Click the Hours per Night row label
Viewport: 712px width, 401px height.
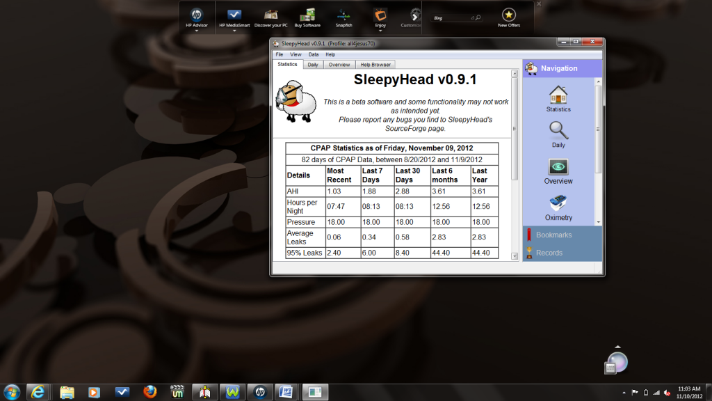[x=302, y=206]
